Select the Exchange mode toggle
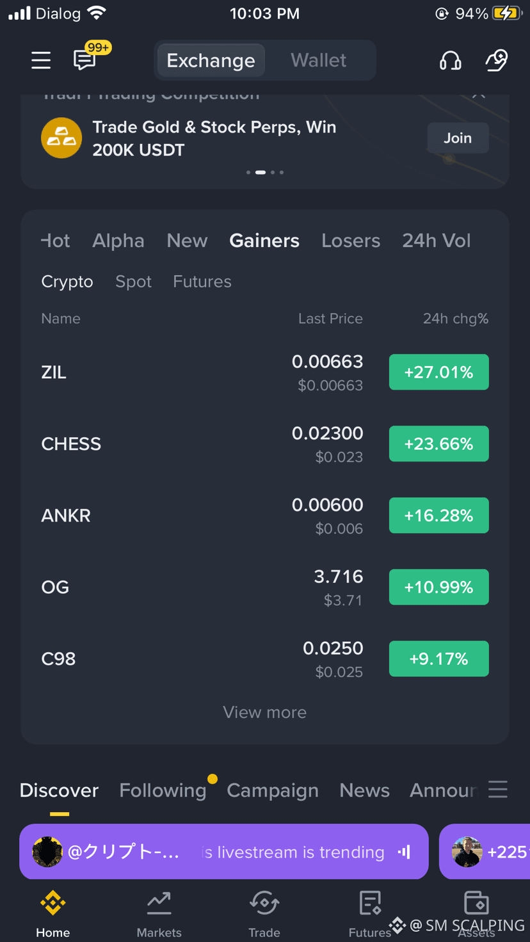The image size is (530, 942). 211,60
